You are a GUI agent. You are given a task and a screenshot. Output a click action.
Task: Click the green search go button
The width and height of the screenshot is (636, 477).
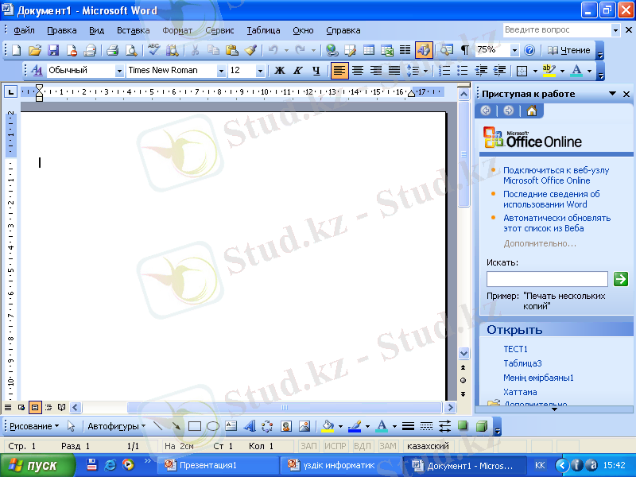621,279
